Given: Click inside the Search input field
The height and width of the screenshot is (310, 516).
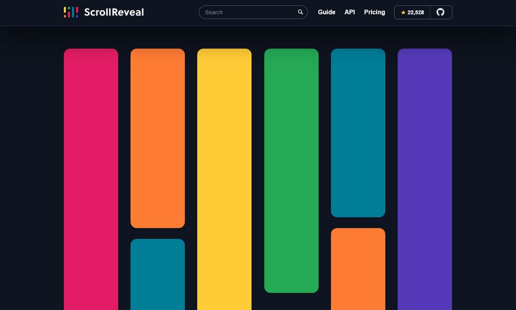Looking at the screenshot, I should (x=248, y=12).
